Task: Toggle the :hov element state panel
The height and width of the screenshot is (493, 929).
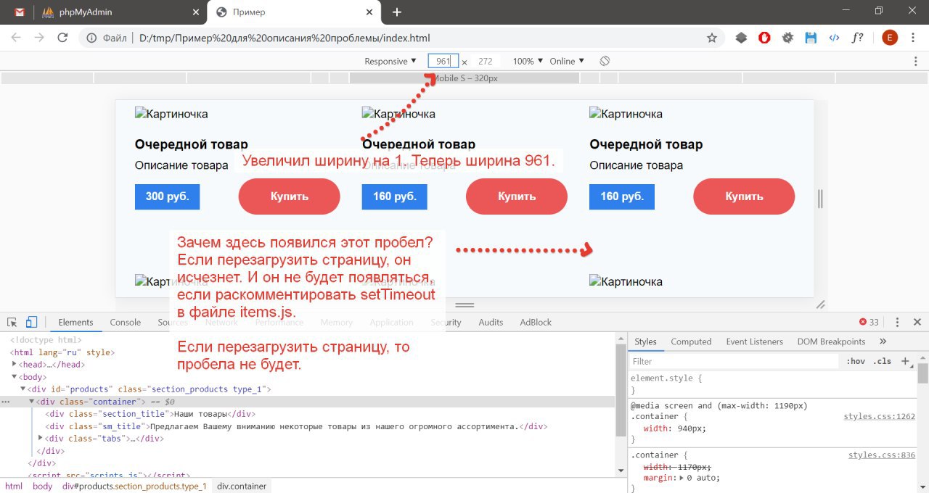Action: 856,361
